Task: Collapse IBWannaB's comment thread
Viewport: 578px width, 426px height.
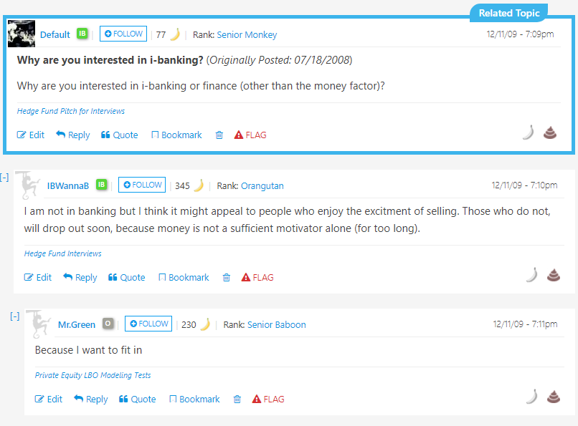Action: pos(5,178)
